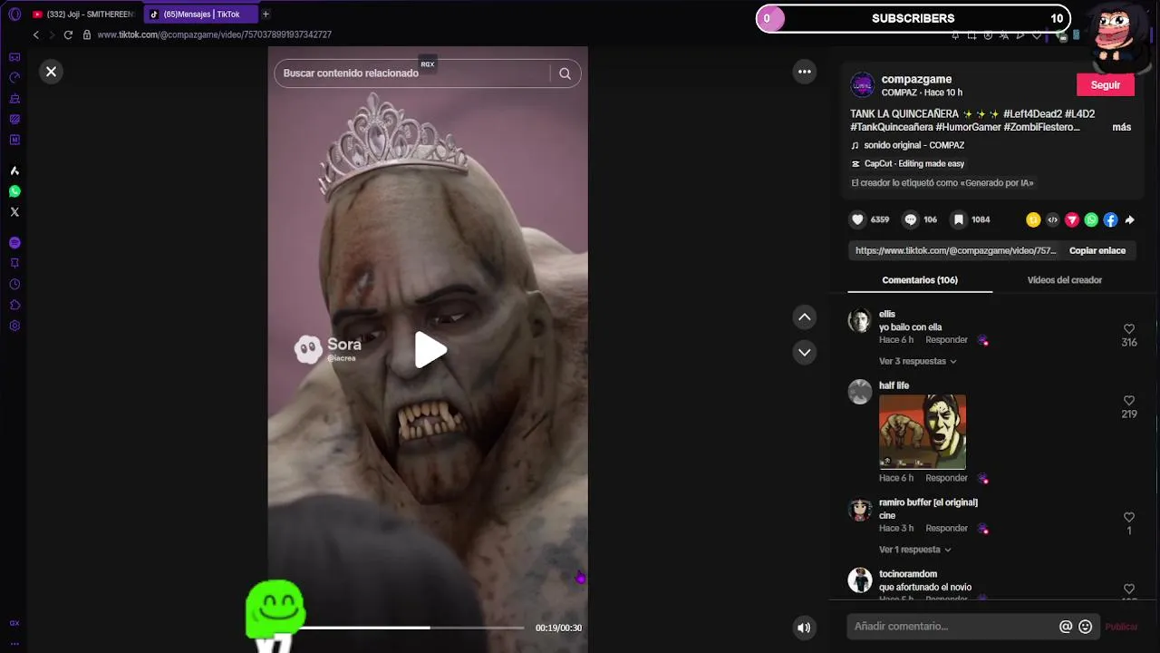Click the #Left4Dead2 hashtag
Screen dimensions: 1160x653
[1032, 113]
